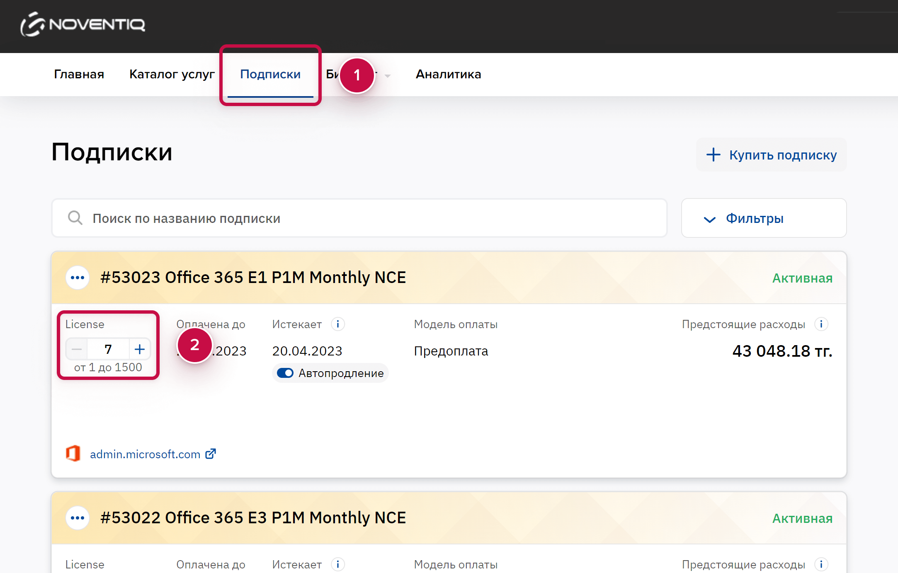The height and width of the screenshot is (573, 898).
Task: Click the search magnifier icon
Action: click(x=75, y=218)
